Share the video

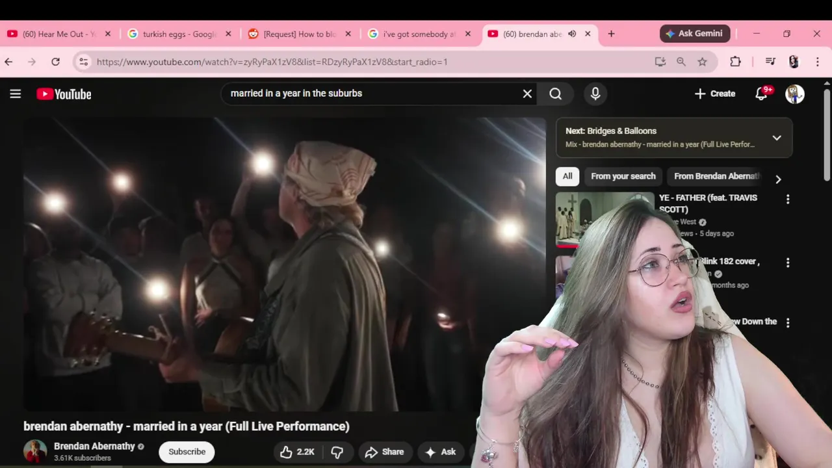384,452
